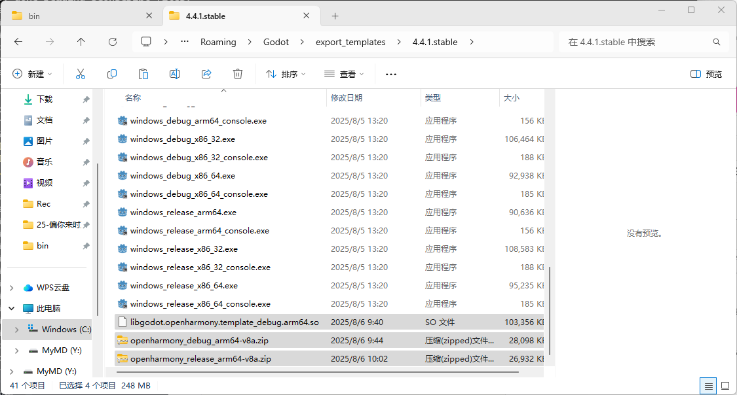Switch to the bin tab
Viewport: 737px width, 395px height.
[81, 16]
